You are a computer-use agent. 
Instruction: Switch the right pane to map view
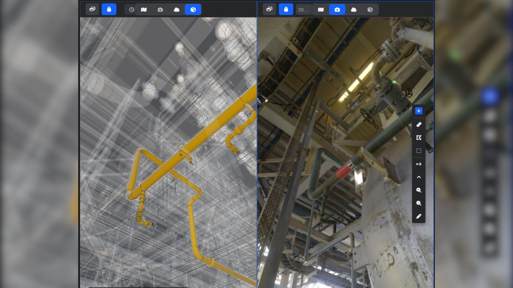[x=321, y=10]
